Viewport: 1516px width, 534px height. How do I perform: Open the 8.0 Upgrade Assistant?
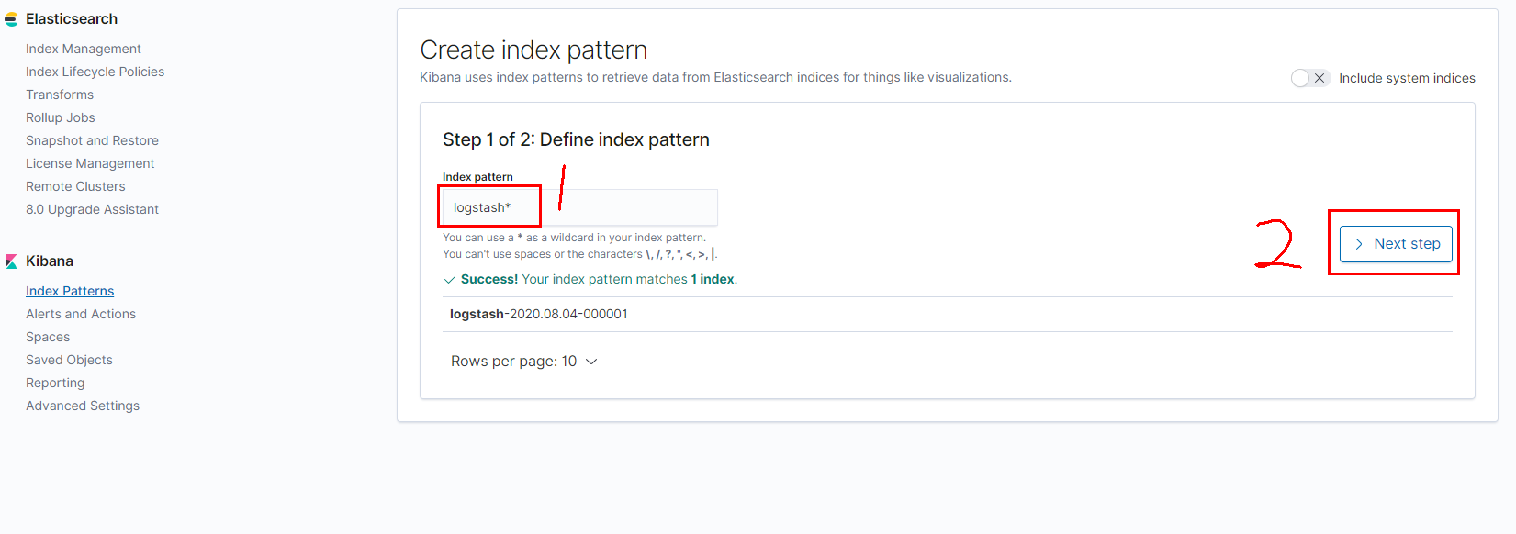tap(92, 209)
